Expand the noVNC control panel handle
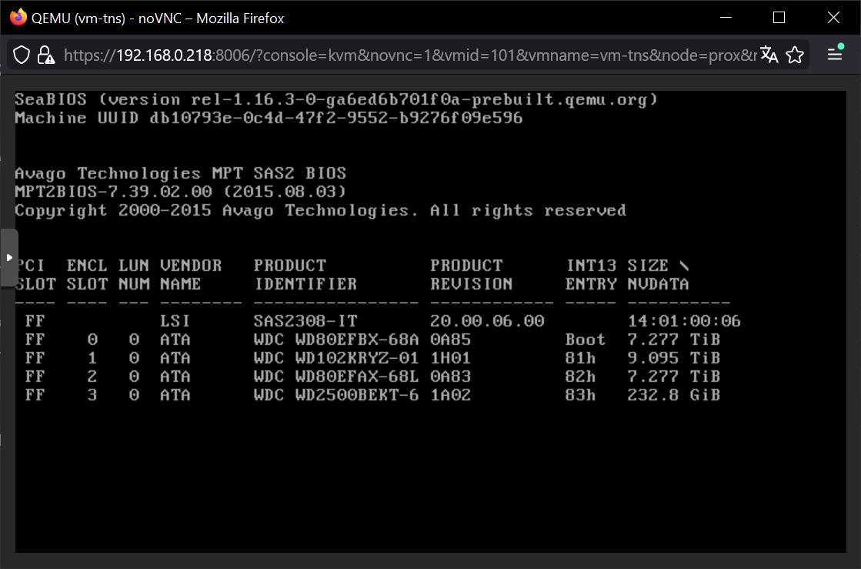The width and height of the screenshot is (861, 569). pos(8,258)
